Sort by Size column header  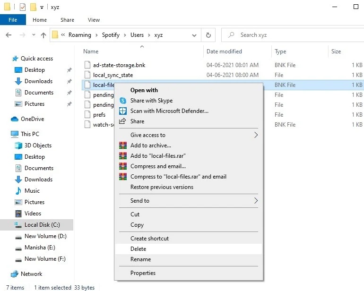pyautogui.click(x=336, y=51)
